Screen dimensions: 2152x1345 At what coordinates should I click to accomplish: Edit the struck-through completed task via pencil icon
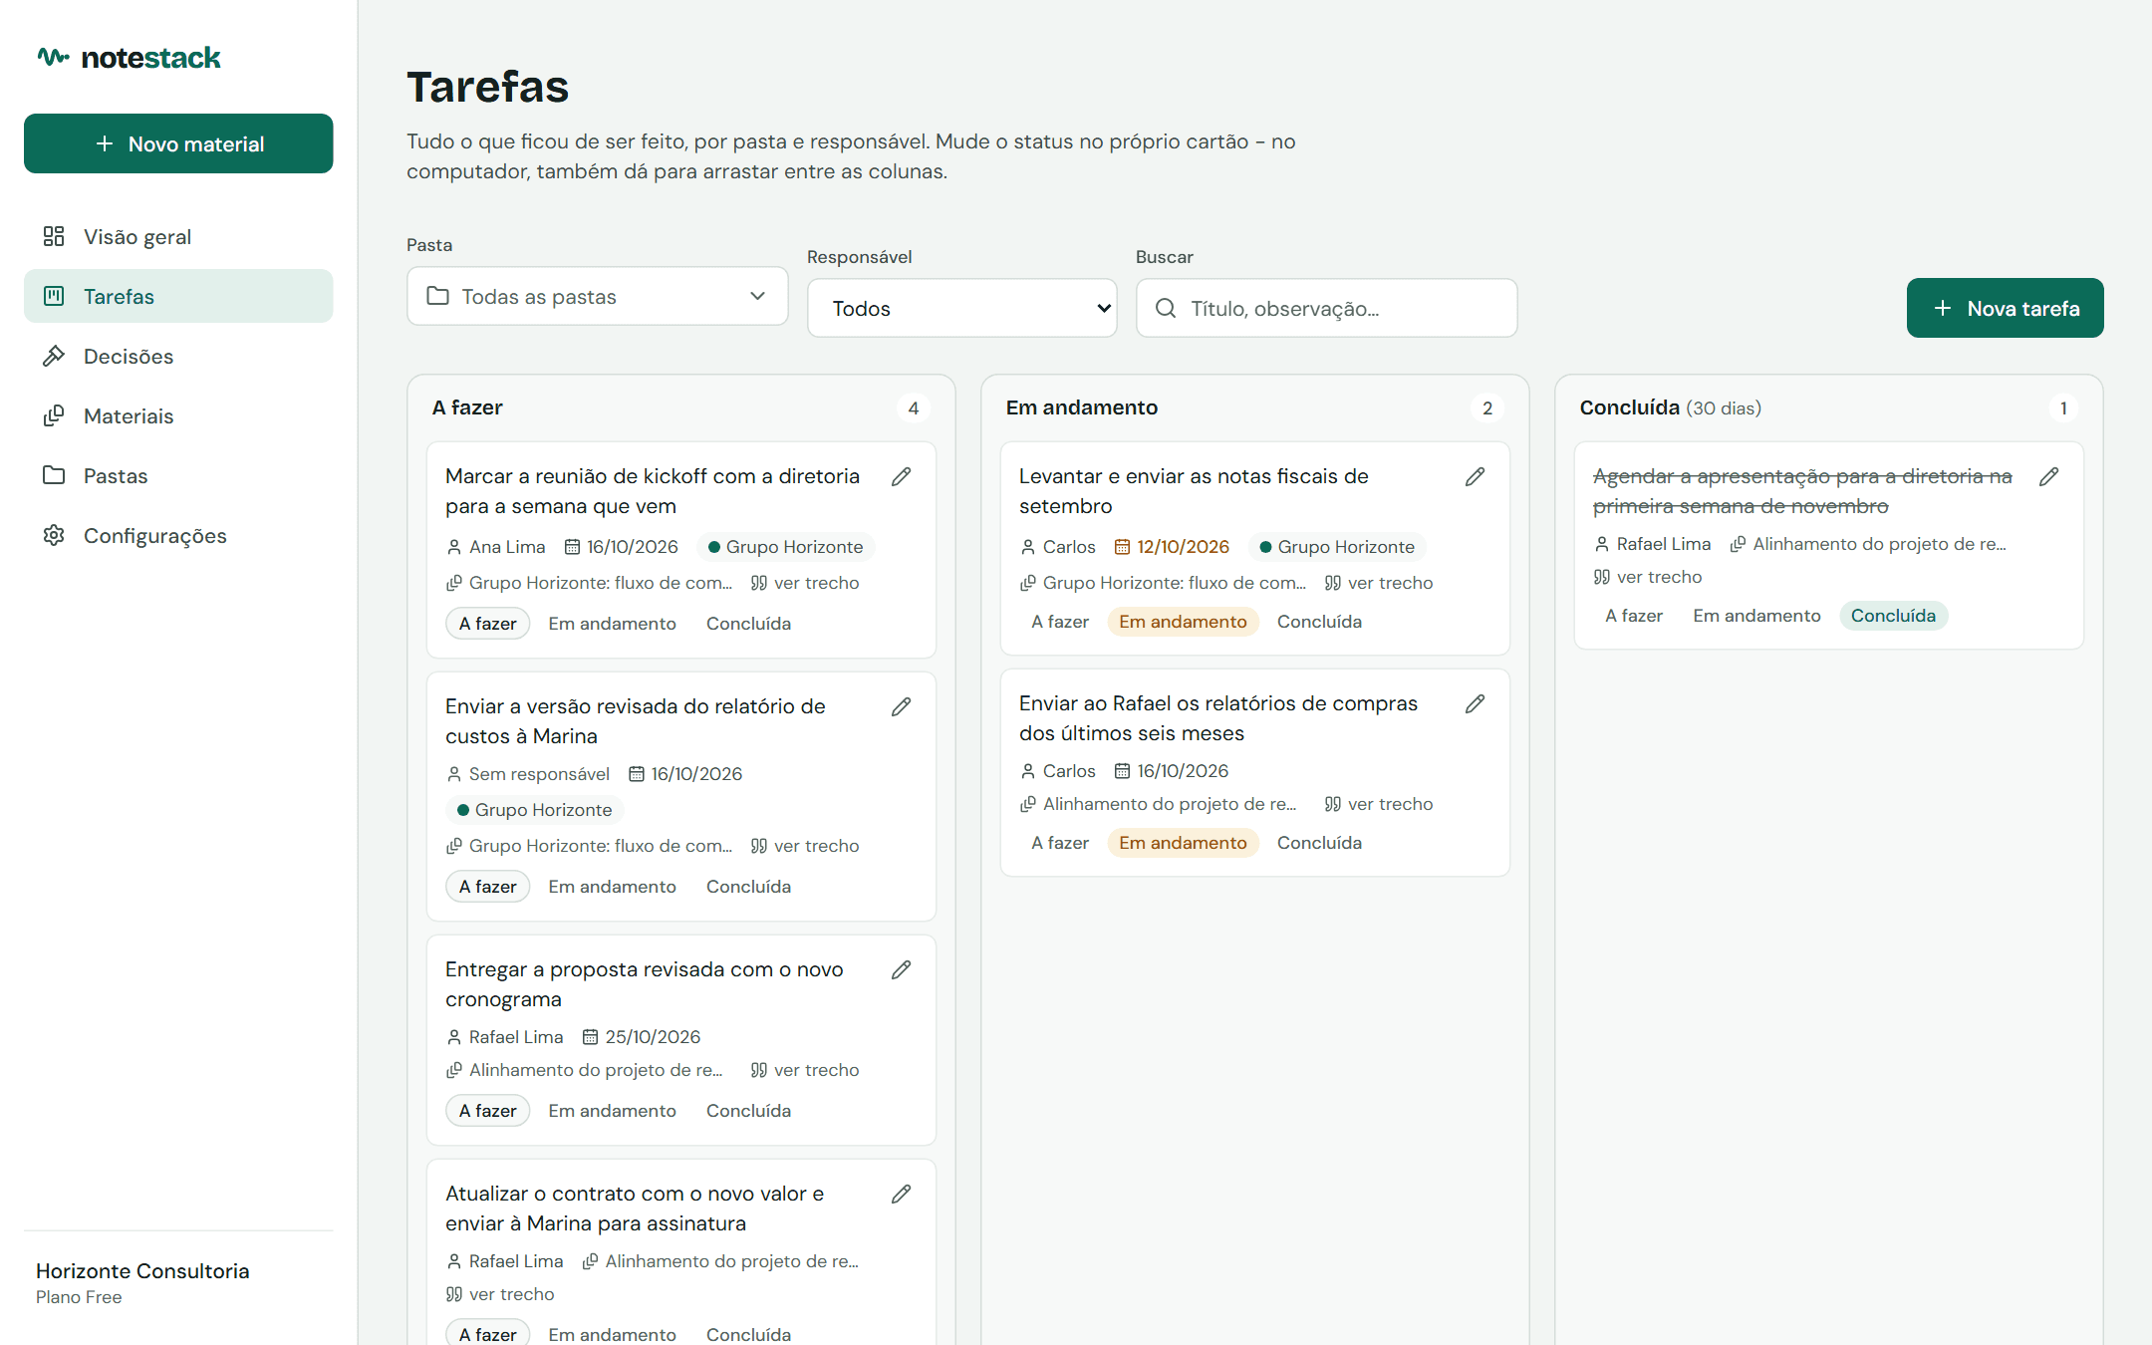point(2048,477)
